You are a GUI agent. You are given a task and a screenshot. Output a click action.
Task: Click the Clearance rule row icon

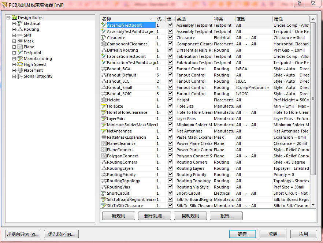(x=104, y=38)
